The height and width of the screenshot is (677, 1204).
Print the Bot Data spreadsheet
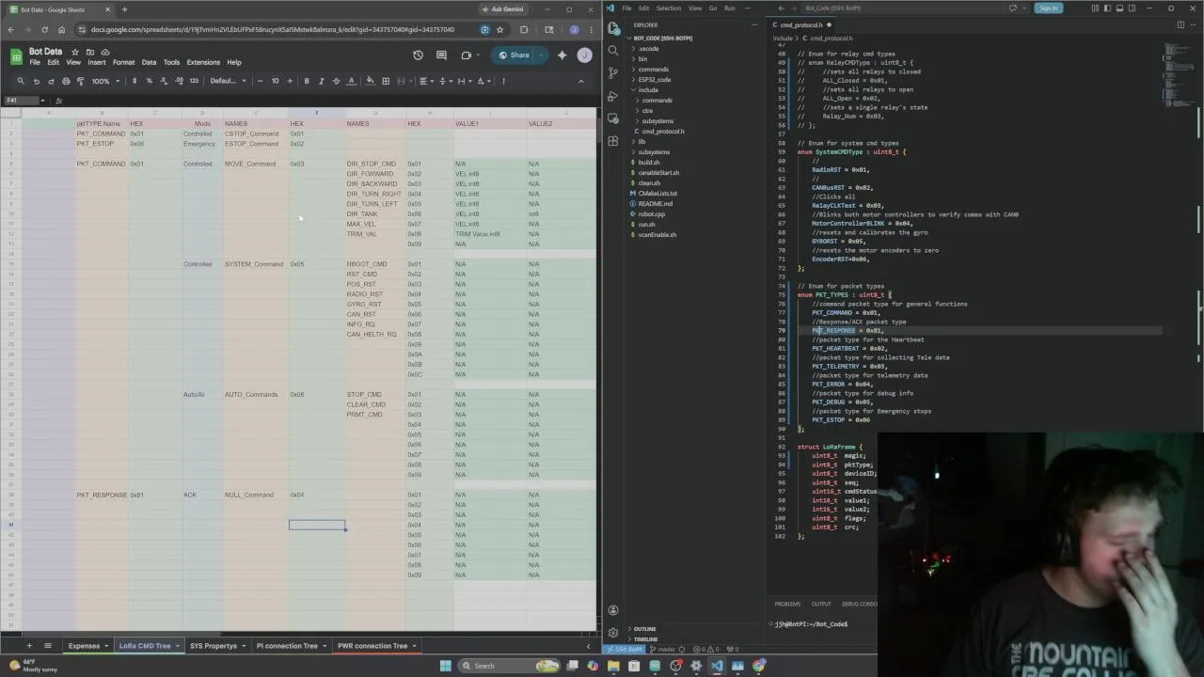65,81
